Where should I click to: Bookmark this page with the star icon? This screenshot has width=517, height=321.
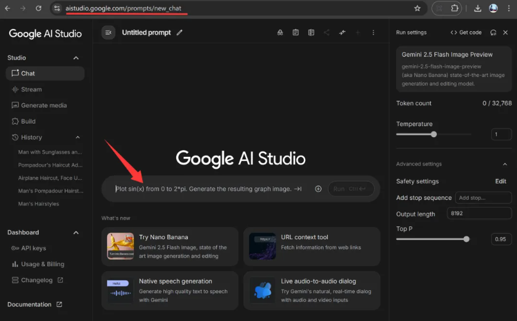click(417, 9)
